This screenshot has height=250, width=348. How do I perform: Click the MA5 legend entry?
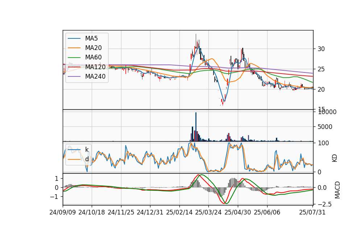(x=83, y=38)
